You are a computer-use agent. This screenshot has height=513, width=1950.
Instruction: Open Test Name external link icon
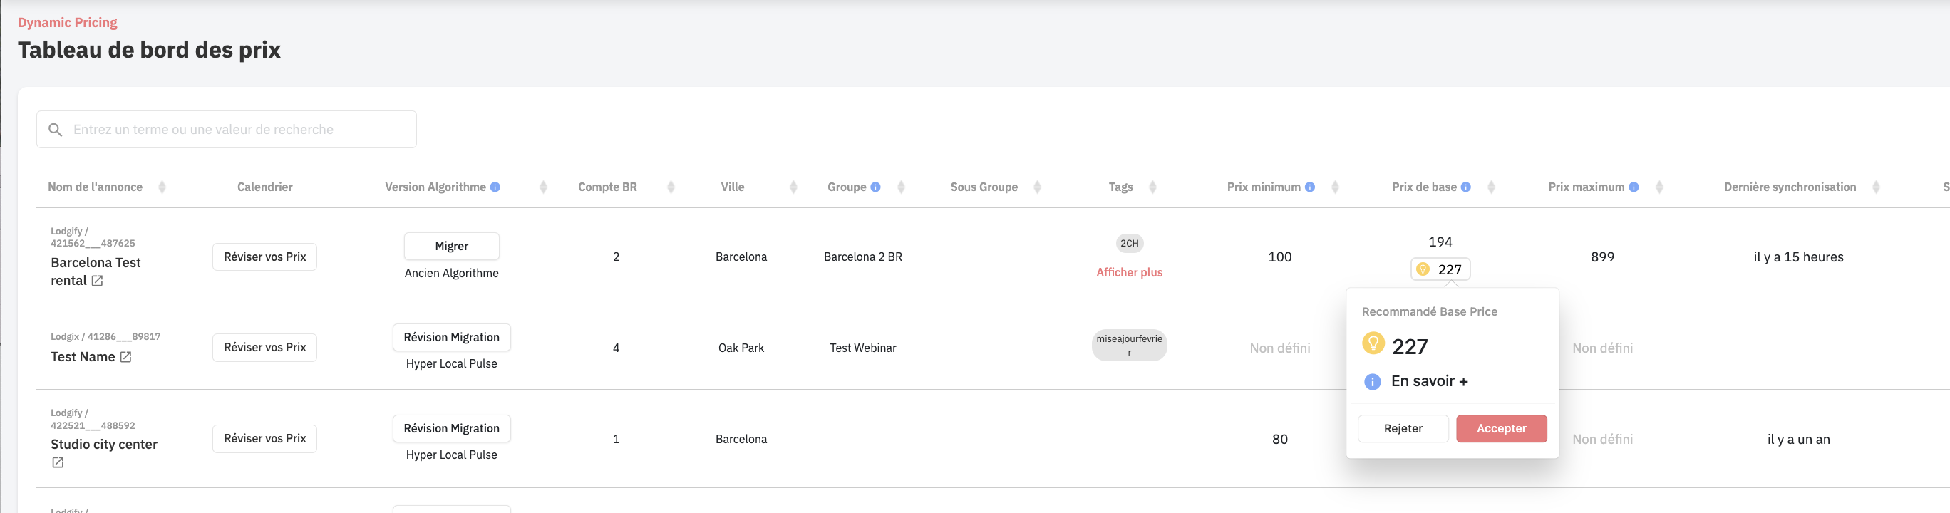(125, 356)
